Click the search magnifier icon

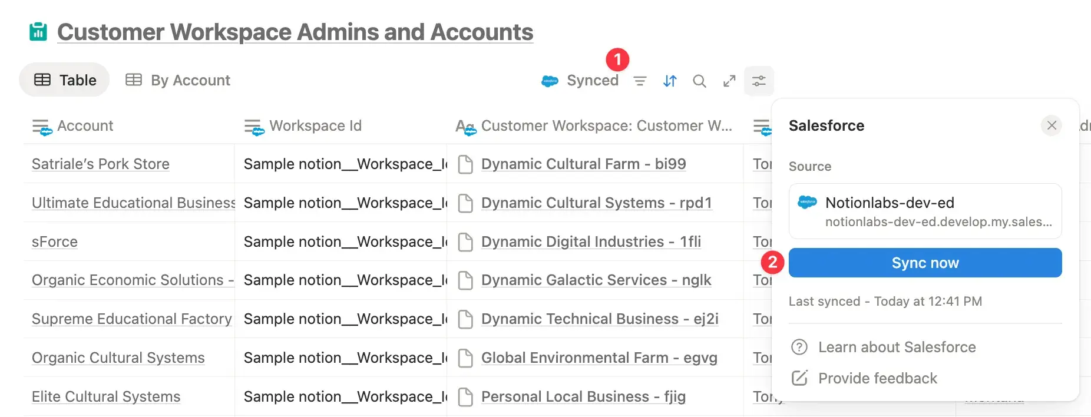click(x=699, y=81)
